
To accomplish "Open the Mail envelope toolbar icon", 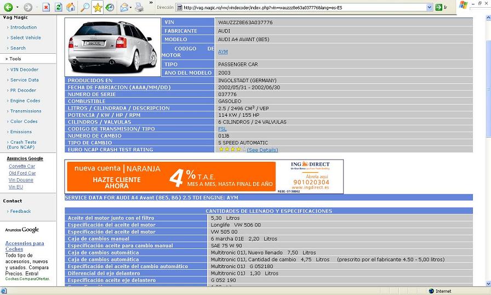I will [x=124, y=7].
